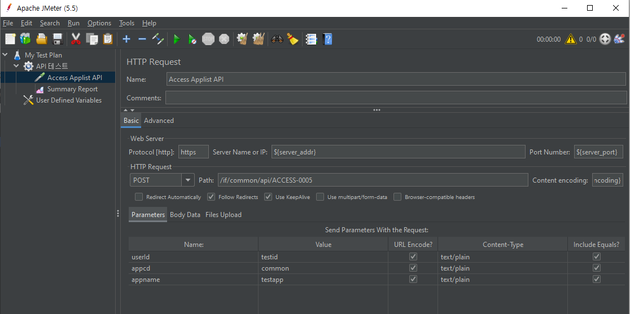
Task: Select the Basic tab
Action: point(131,120)
